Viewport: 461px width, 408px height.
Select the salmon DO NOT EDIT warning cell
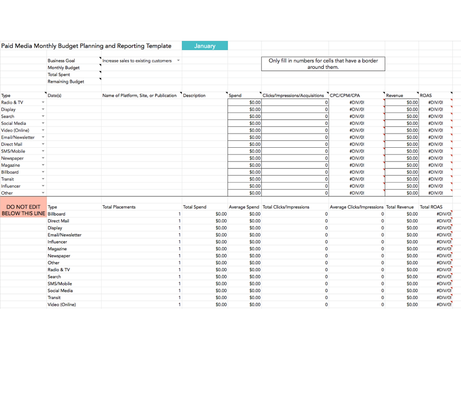23,210
